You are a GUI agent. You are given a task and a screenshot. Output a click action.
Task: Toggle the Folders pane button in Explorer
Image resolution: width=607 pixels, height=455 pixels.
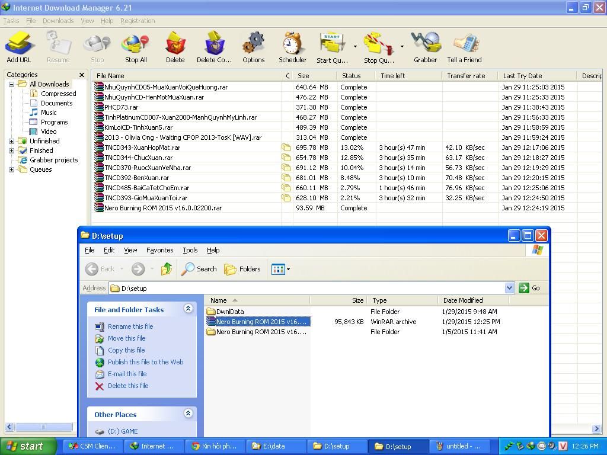242,269
